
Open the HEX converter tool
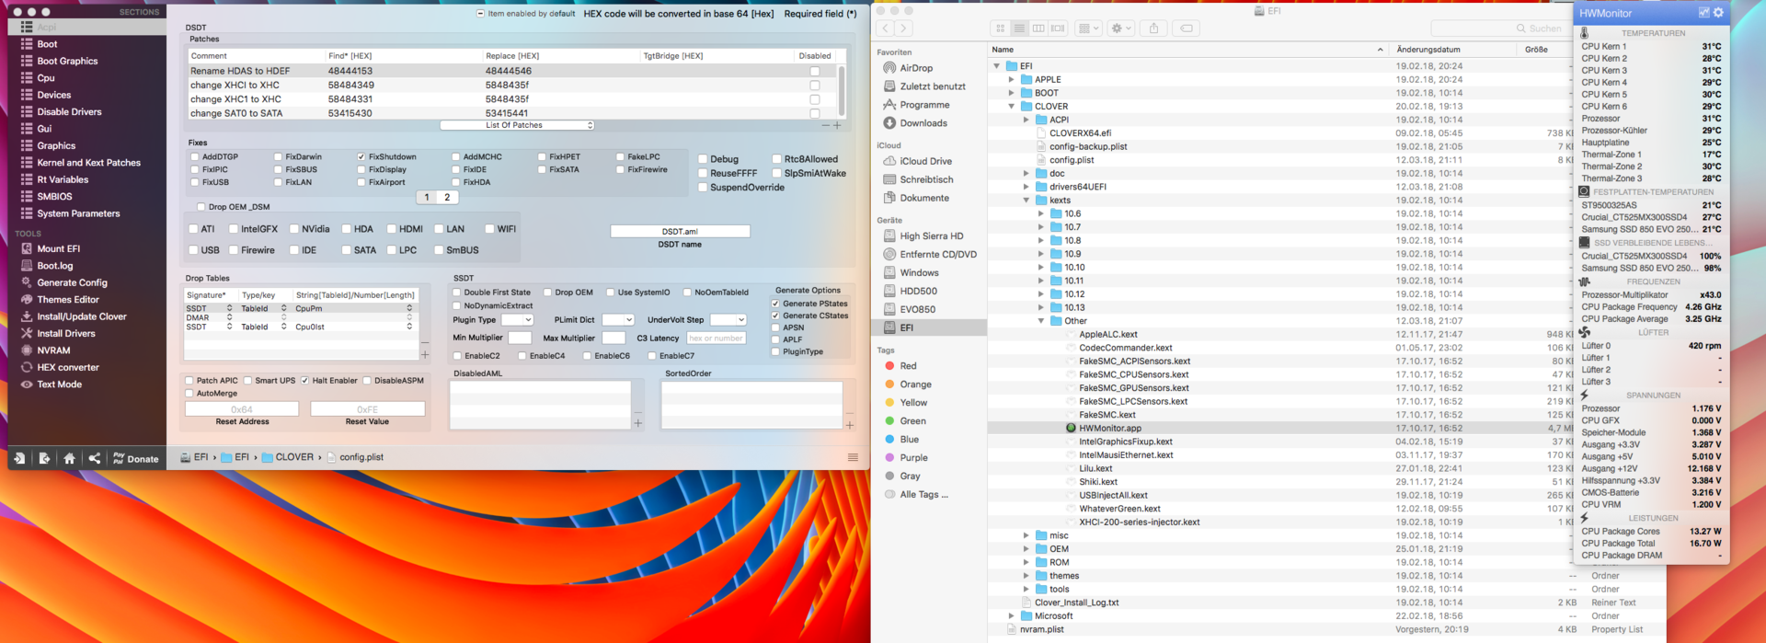pyautogui.click(x=67, y=368)
